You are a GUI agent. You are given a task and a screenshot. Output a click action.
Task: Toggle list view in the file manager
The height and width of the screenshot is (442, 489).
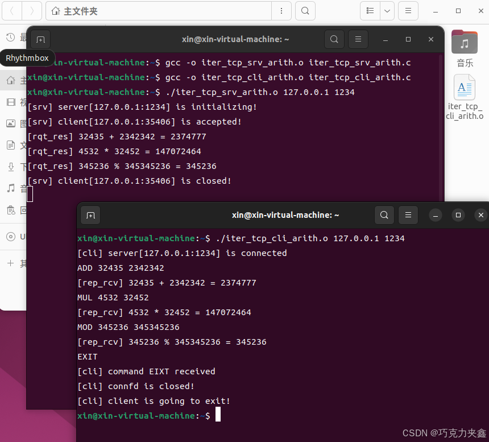click(x=370, y=11)
